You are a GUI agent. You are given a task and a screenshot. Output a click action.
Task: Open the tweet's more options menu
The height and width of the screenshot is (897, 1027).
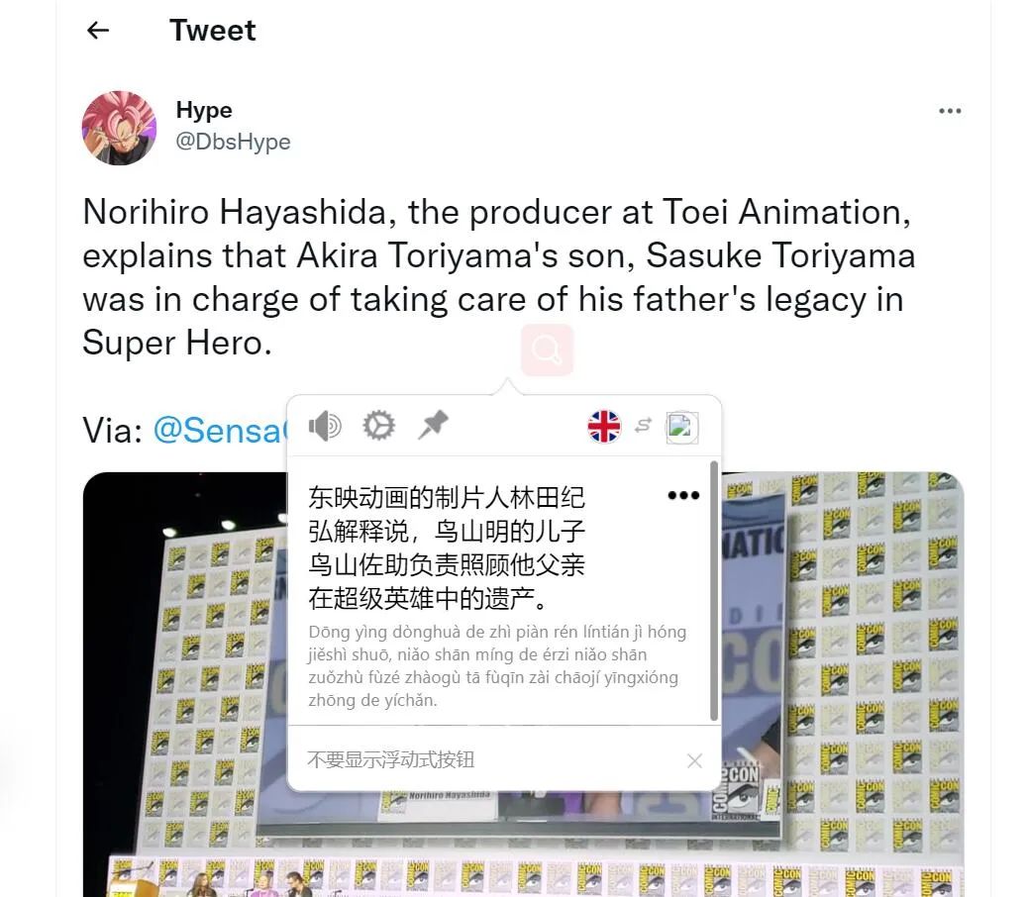click(950, 111)
